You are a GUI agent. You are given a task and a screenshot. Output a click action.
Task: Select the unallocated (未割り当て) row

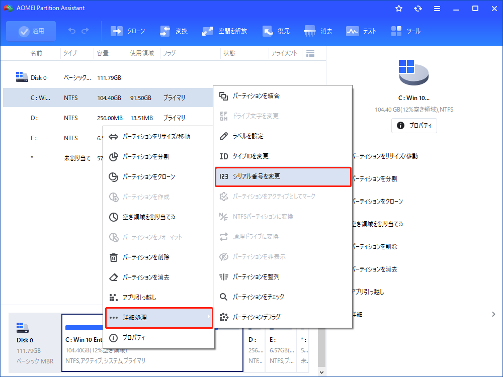click(x=53, y=158)
